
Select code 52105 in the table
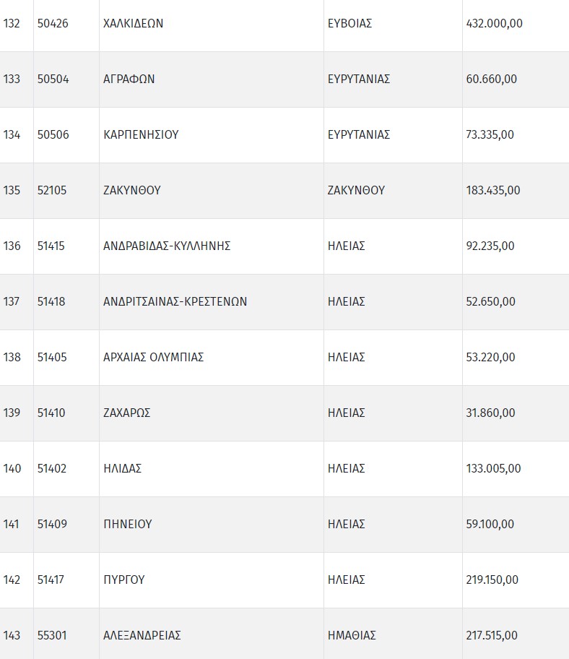coord(53,190)
